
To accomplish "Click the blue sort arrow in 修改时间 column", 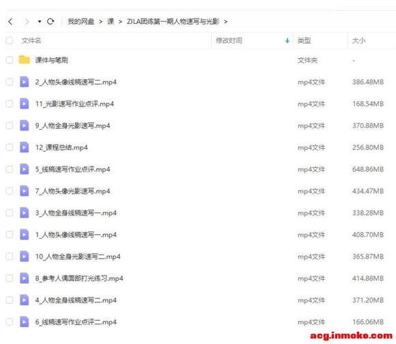I will [287, 41].
